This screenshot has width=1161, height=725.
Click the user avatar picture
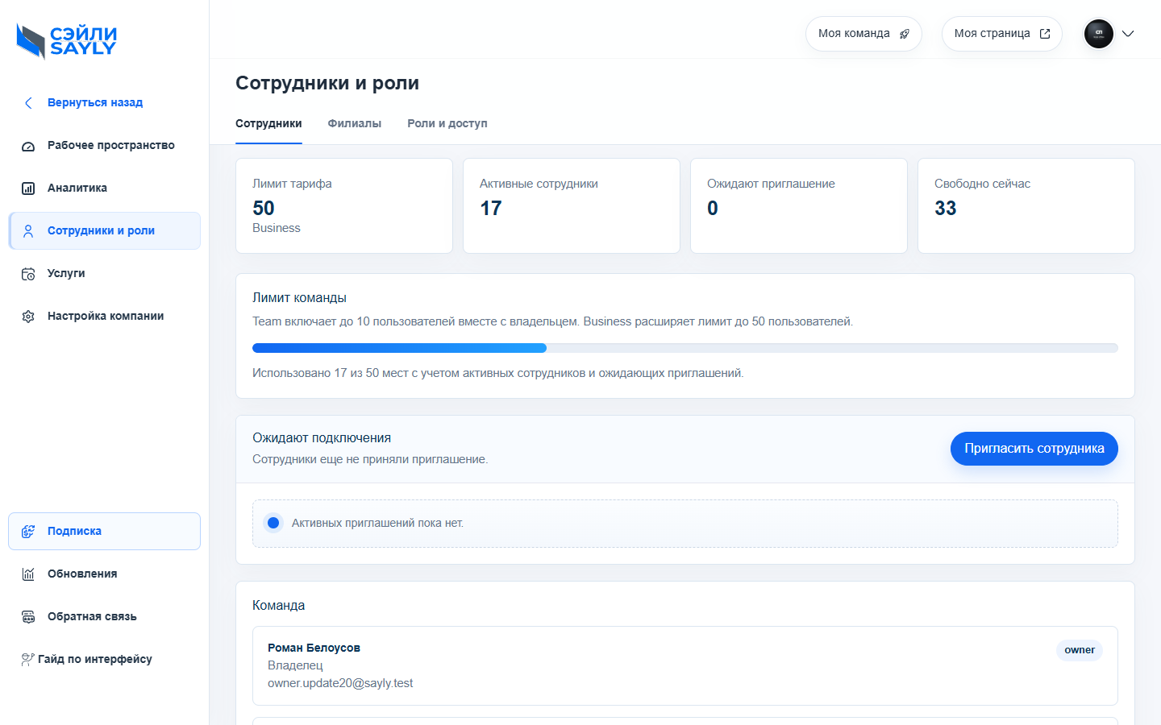(x=1099, y=34)
